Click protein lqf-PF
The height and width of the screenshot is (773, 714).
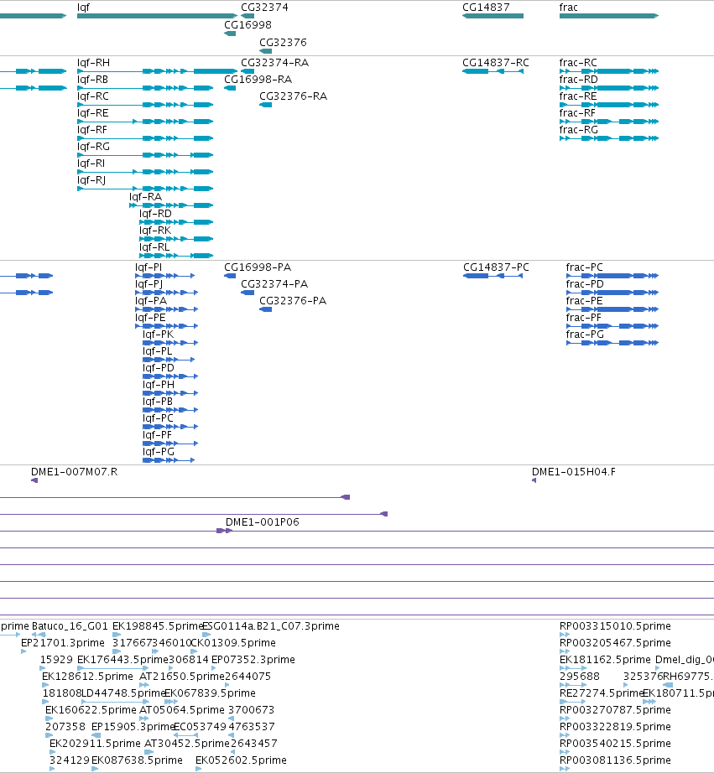click(x=170, y=444)
